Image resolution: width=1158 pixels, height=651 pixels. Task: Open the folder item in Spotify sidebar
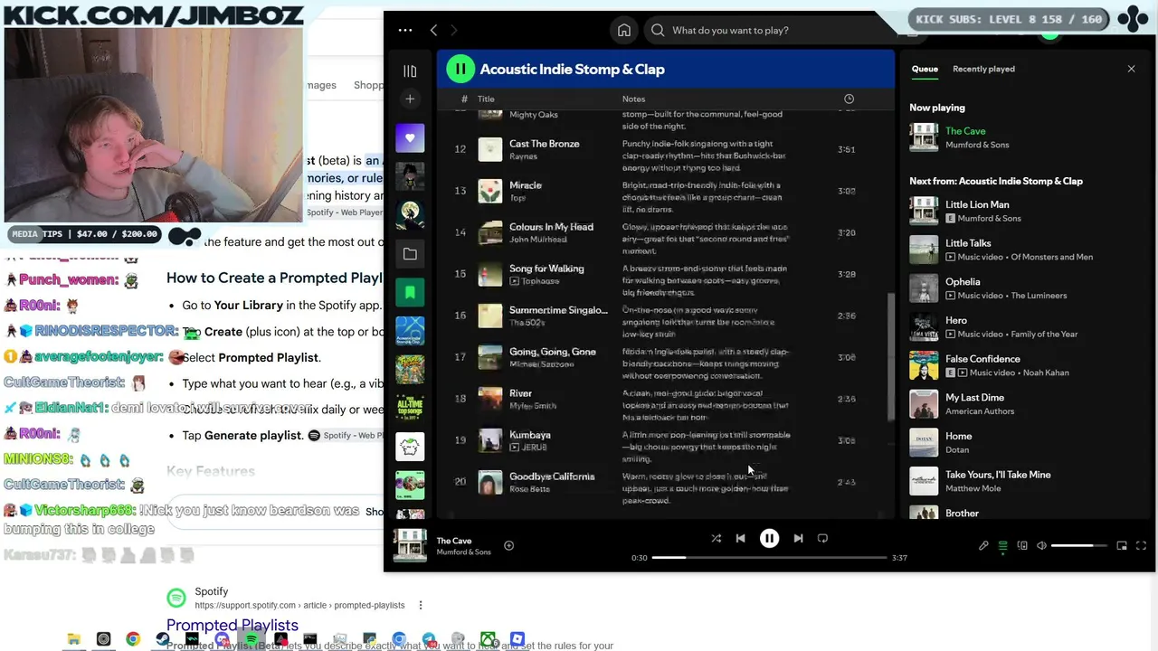(x=410, y=254)
